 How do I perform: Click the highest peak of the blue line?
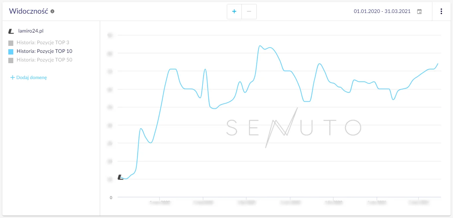[260, 46]
